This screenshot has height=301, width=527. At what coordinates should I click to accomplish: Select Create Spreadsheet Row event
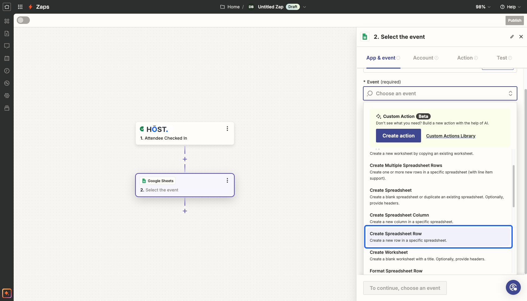click(x=438, y=237)
